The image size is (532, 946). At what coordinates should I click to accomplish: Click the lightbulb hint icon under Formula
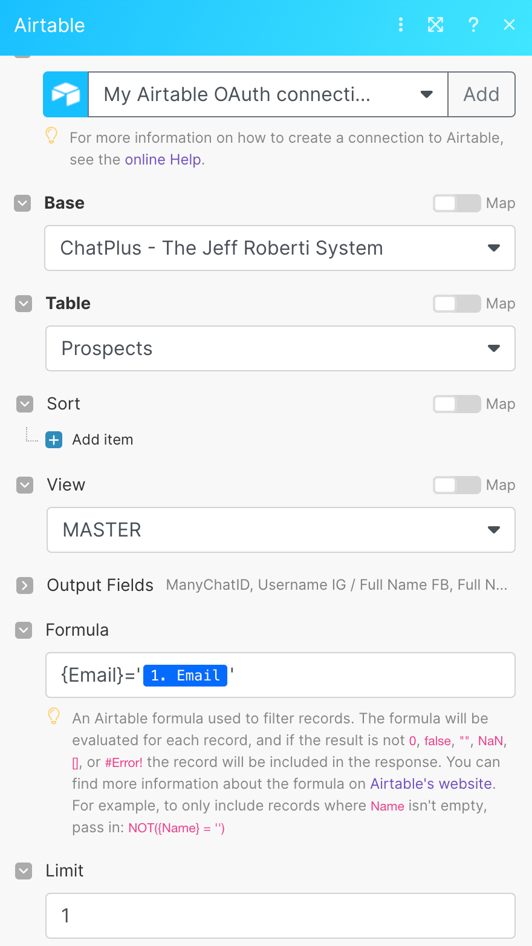[x=54, y=717]
